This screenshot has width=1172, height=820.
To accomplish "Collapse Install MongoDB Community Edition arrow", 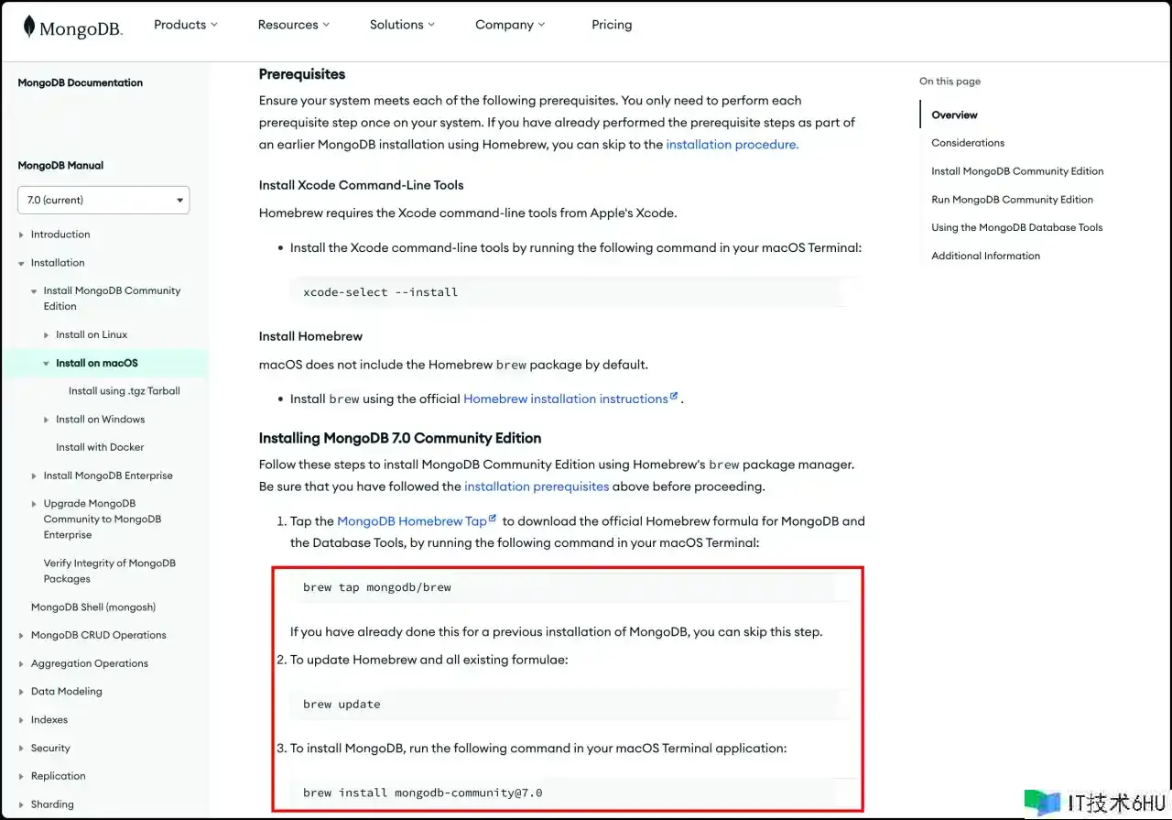I will pyautogui.click(x=34, y=291).
